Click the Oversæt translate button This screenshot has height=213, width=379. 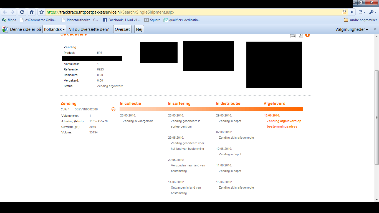coord(122,29)
